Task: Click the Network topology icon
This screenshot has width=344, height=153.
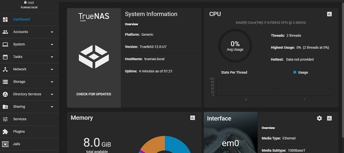Action: (5, 69)
